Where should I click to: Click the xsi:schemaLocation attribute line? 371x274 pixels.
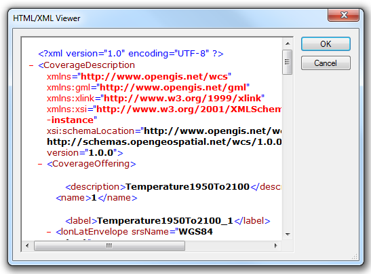click(x=163, y=131)
